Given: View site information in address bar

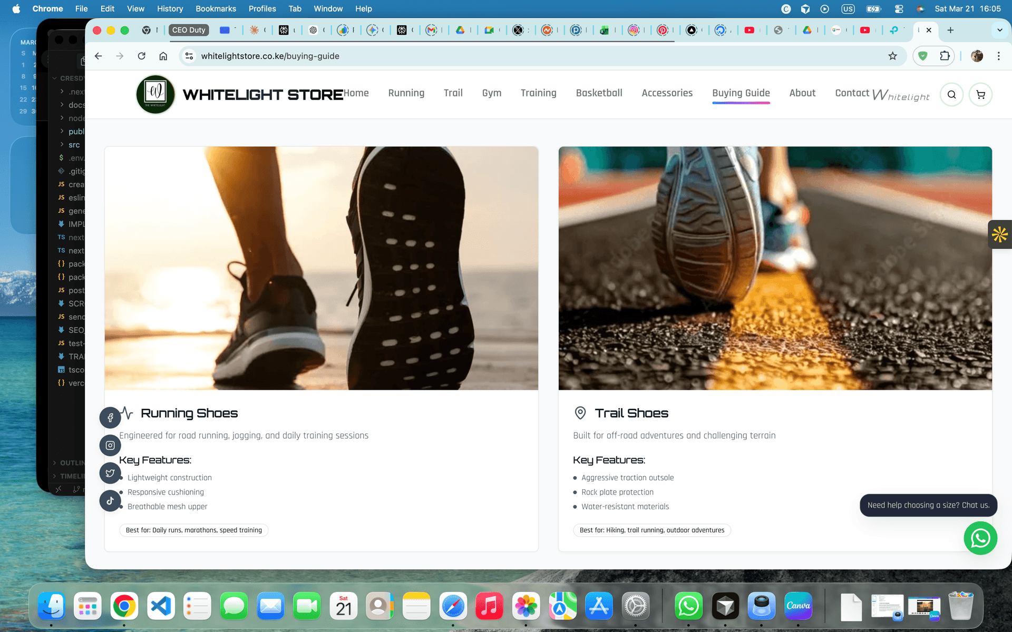Looking at the screenshot, I should click(x=189, y=56).
